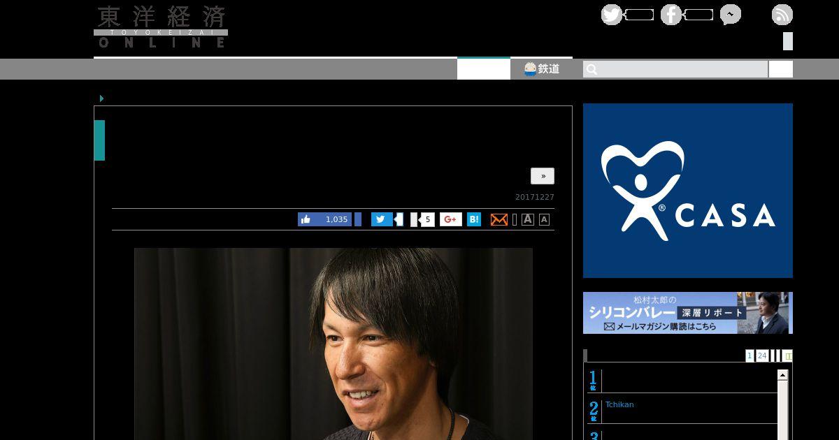Screen dimensions: 839x440
Task: Open the Toyo Keizai Online logo homepage
Action: (x=161, y=27)
